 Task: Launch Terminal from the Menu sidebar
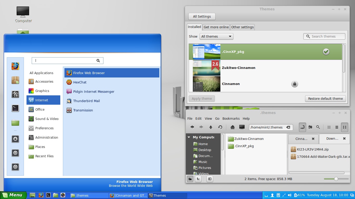point(15,108)
